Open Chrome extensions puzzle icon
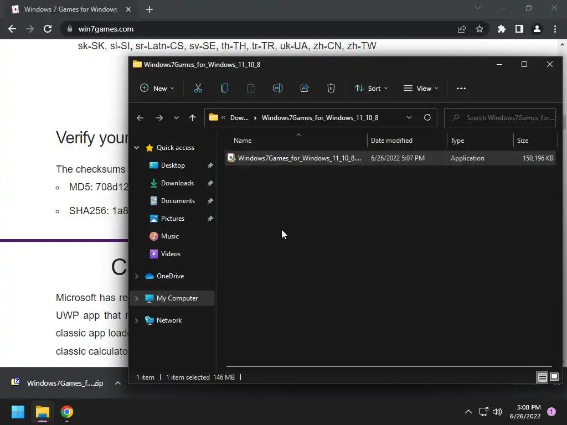Image resolution: width=567 pixels, height=425 pixels. click(502, 29)
